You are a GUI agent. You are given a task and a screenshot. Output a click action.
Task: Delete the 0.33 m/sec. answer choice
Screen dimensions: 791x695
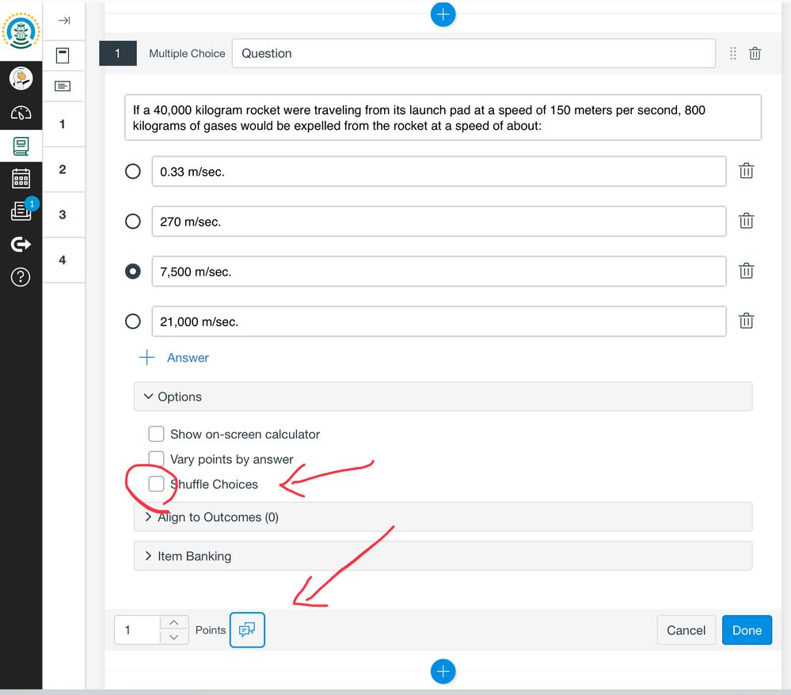pyautogui.click(x=746, y=171)
